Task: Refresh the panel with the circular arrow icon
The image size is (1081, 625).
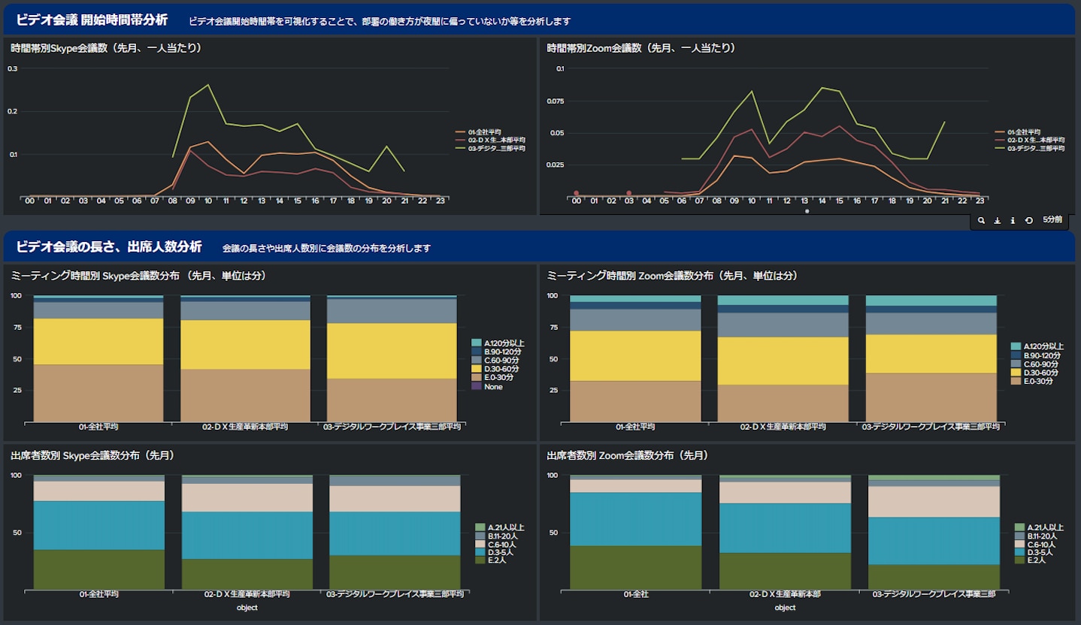Action: coord(1028,220)
